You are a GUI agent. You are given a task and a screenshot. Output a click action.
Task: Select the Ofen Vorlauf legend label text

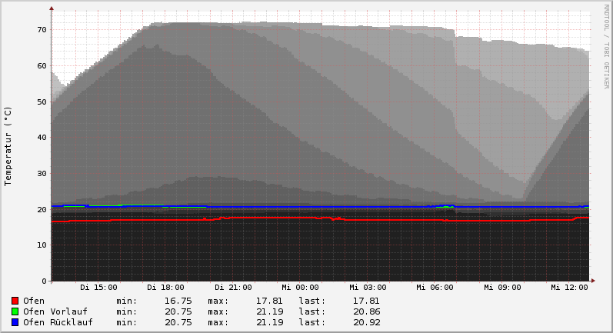pos(55,311)
